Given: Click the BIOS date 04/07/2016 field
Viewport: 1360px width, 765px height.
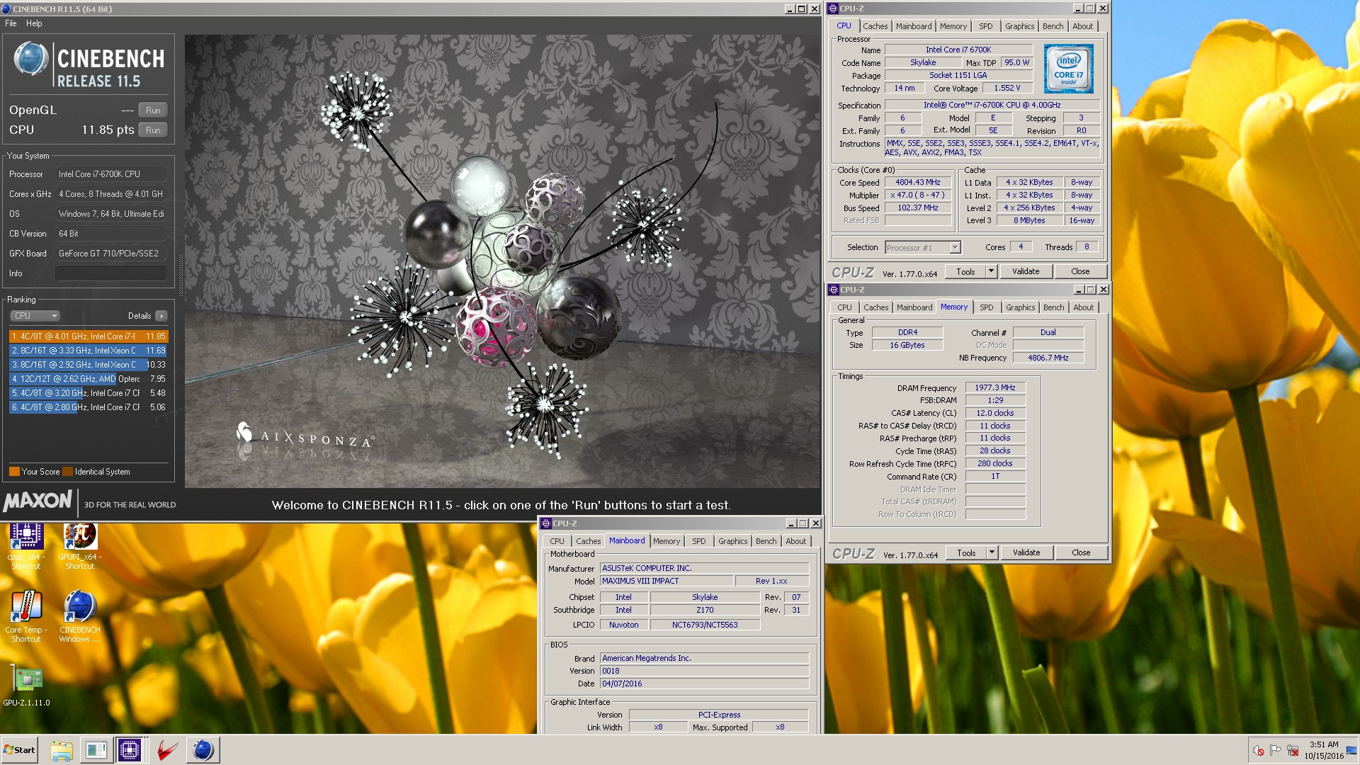Looking at the screenshot, I should point(704,684).
